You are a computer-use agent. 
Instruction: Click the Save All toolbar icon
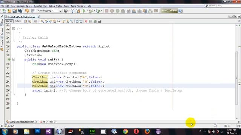pos(20,11)
